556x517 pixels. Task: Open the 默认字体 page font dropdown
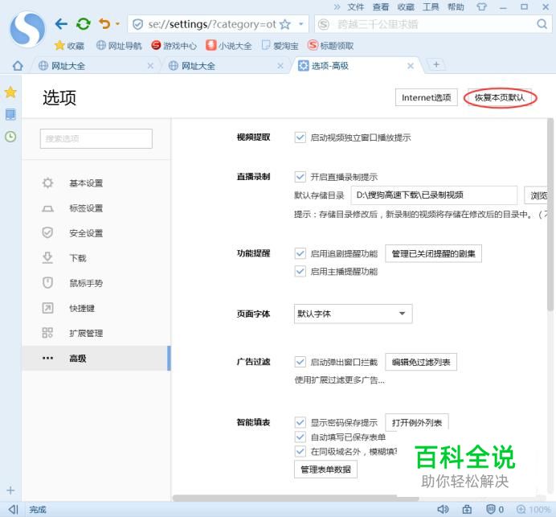point(353,314)
